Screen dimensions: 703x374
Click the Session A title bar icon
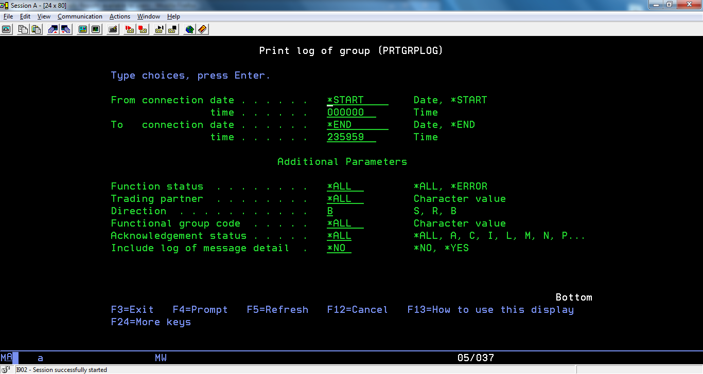pos(5,5)
